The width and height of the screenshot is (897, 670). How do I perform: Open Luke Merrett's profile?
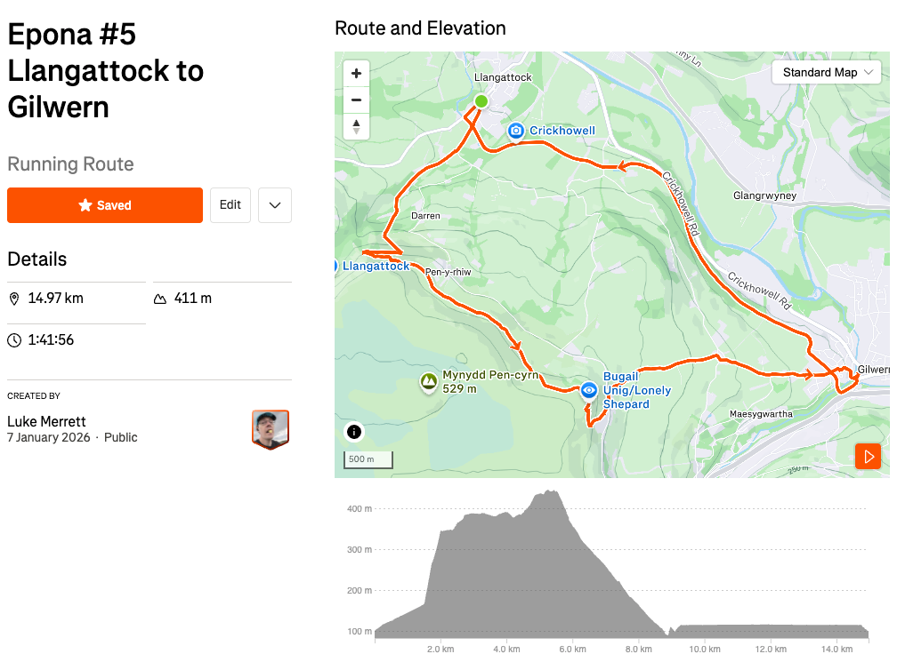pyautogui.click(x=46, y=421)
